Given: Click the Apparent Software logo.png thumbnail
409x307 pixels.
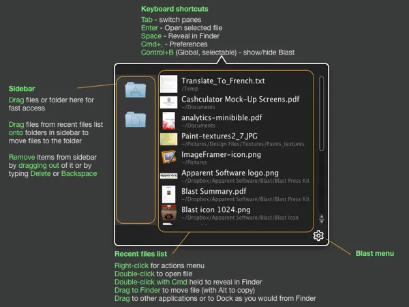Looking at the screenshot, I should (x=169, y=176).
